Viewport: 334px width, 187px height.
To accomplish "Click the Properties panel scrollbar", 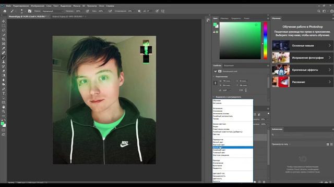I will pyautogui.click(x=268, y=83).
